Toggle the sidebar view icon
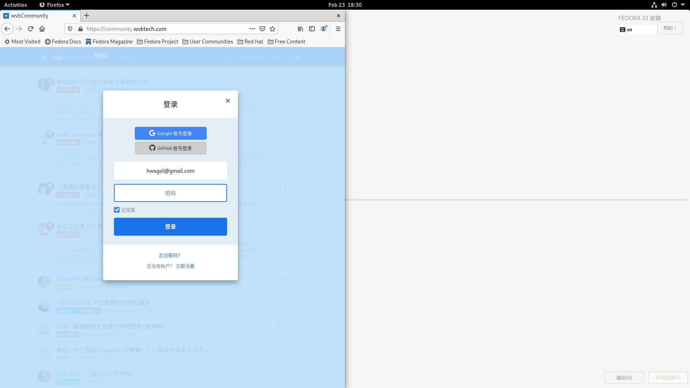 [312, 29]
